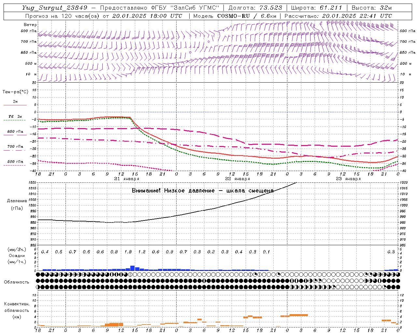417x333 pixels.
Task: Click the '700 гПа' temperature legend entry
Action: coord(15,147)
